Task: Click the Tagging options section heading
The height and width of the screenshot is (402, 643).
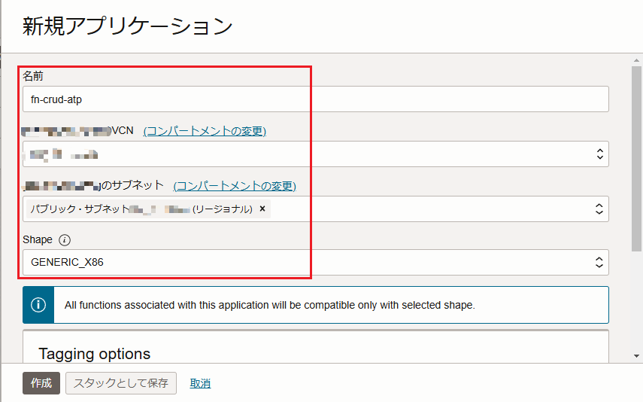Action: pos(94,354)
